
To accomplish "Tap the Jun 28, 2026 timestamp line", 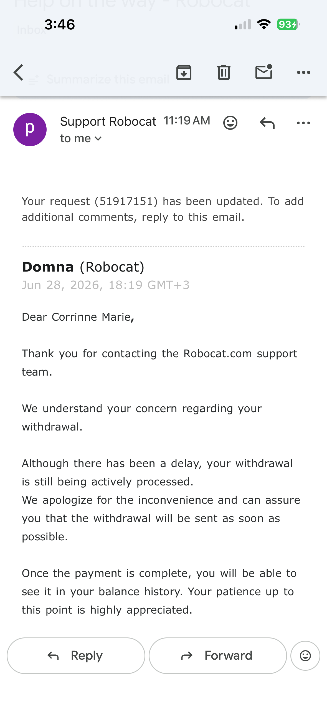I will (x=106, y=285).
